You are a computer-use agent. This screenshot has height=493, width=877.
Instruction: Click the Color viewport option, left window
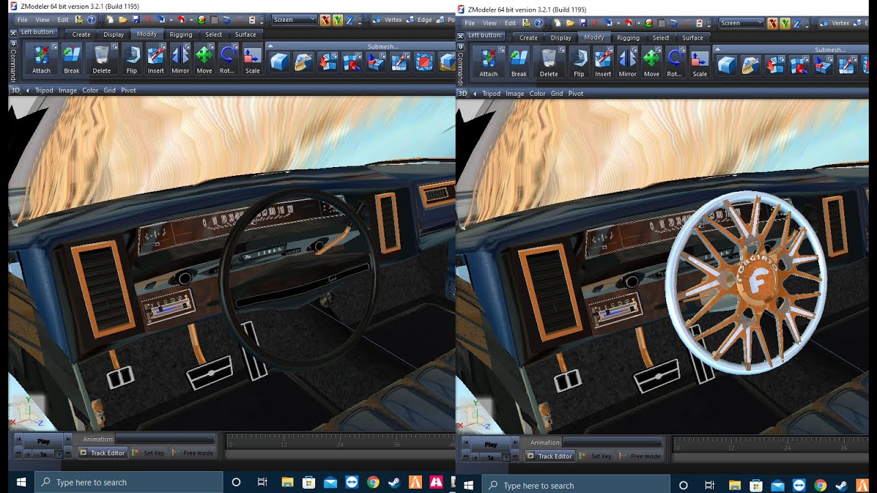(90, 90)
